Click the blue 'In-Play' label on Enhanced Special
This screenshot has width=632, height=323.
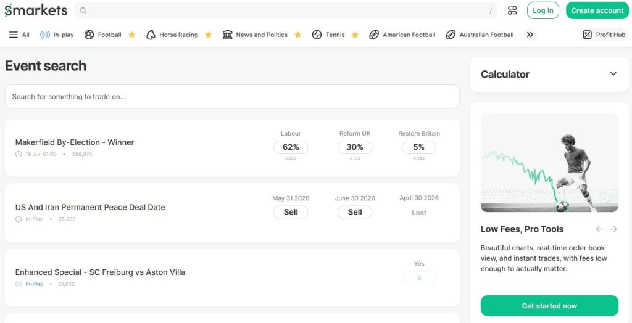pos(34,284)
